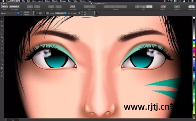Select the Artistic Media tool
196x121 pixels.
pos(2,37)
